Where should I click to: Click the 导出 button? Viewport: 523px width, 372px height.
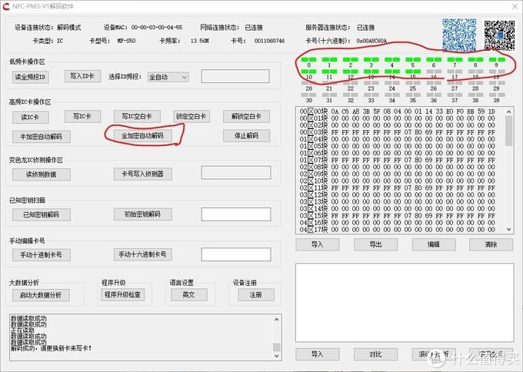pyautogui.click(x=375, y=244)
